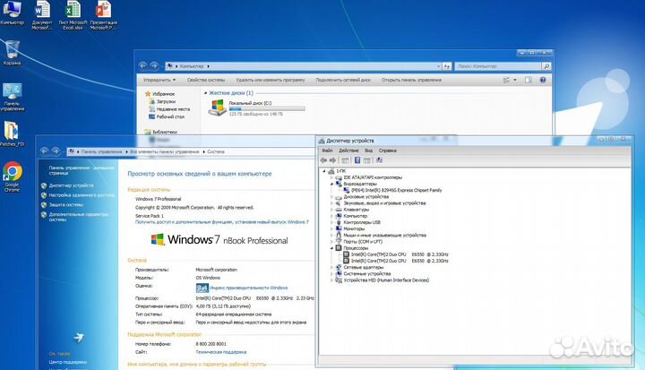Image resolution: width=645 pixels, height=370 pixels.
Task: Open address bar history dropdown in Компьютер window
Action: pyautogui.click(x=438, y=66)
